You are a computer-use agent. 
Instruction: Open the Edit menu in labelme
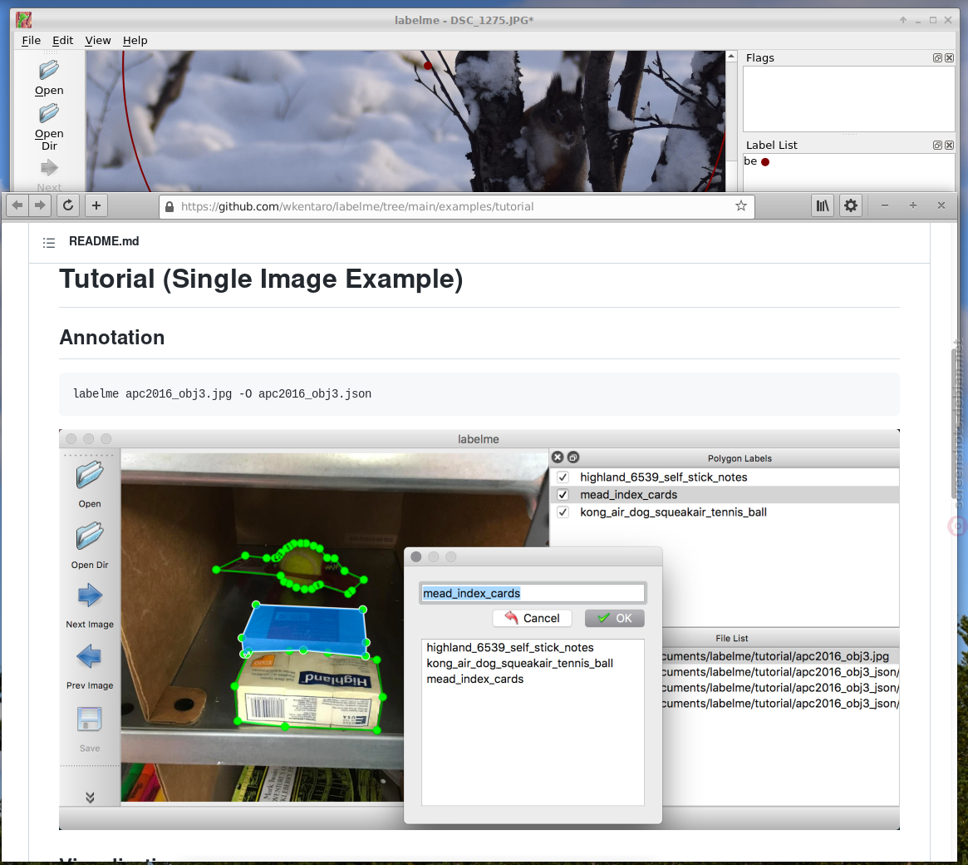click(62, 40)
